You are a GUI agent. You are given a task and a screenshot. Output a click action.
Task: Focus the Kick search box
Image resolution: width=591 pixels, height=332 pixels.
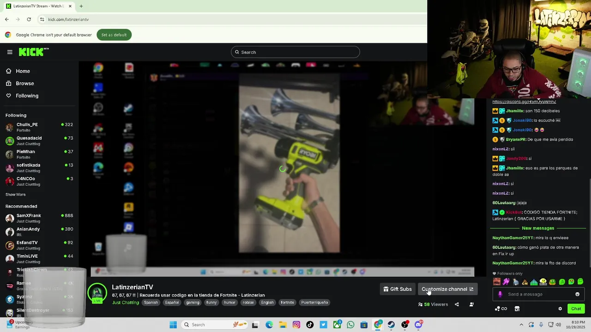coord(295,52)
